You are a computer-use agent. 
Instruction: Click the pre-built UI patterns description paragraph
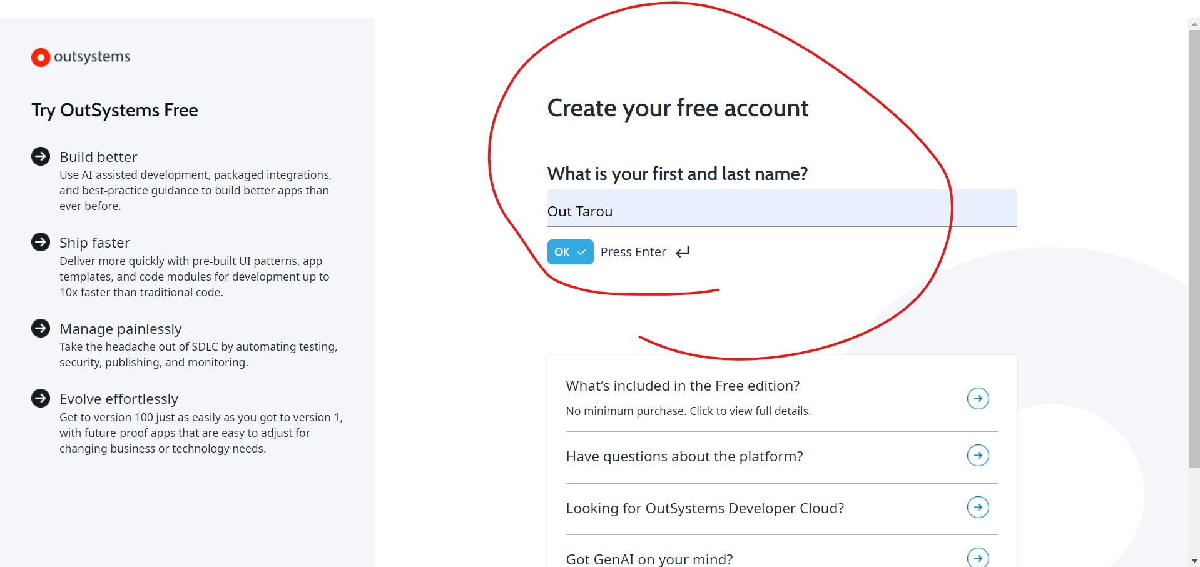[x=194, y=276]
